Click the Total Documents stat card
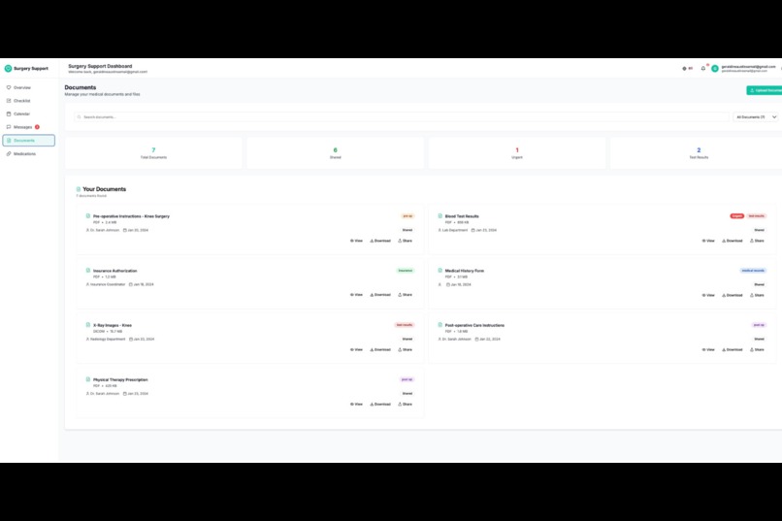This screenshot has height=521, width=782. [153, 153]
